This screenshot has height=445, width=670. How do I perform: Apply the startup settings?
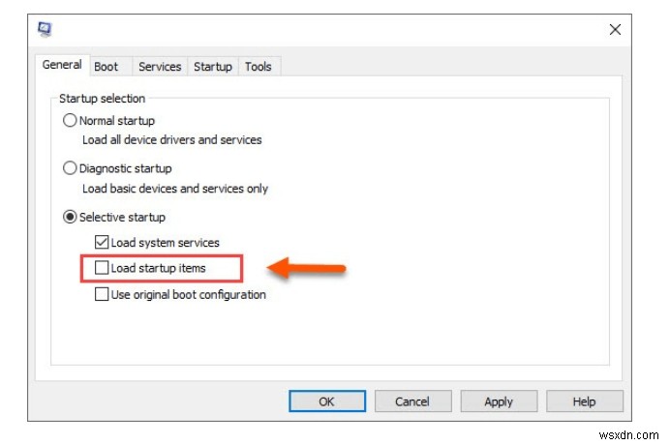(x=499, y=401)
